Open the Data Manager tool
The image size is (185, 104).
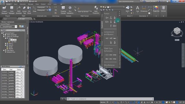12,10
